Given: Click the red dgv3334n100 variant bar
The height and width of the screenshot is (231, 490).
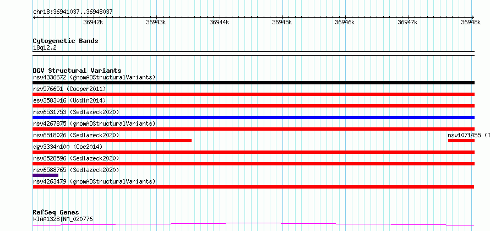Looking at the screenshot, I should [x=253, y=152].
